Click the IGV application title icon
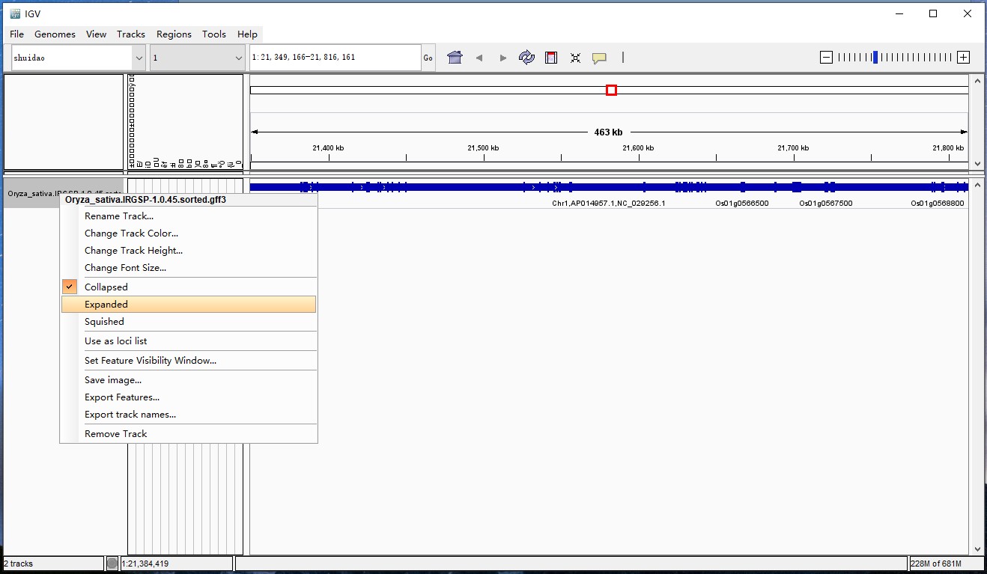This screenshot has width=987, height=574. [15, 13]
